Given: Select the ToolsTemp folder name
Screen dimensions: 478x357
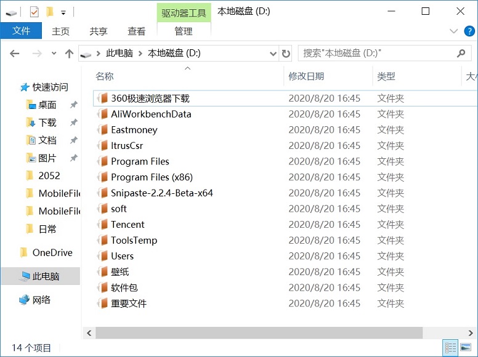Looking at the screenshot, I should click(134, 240).
